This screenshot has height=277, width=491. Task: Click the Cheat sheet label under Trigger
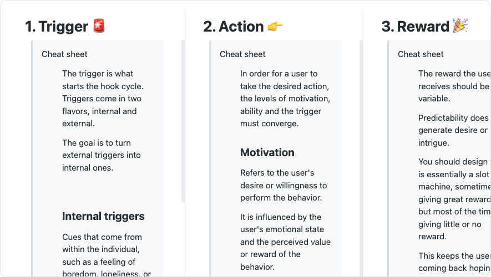pyautogui.click(x=64, y=54)
